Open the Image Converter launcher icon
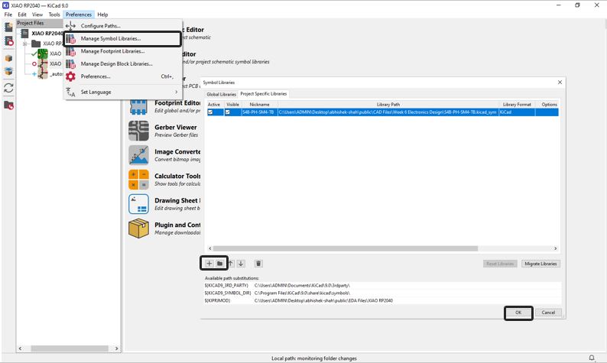 pos(138,155)
